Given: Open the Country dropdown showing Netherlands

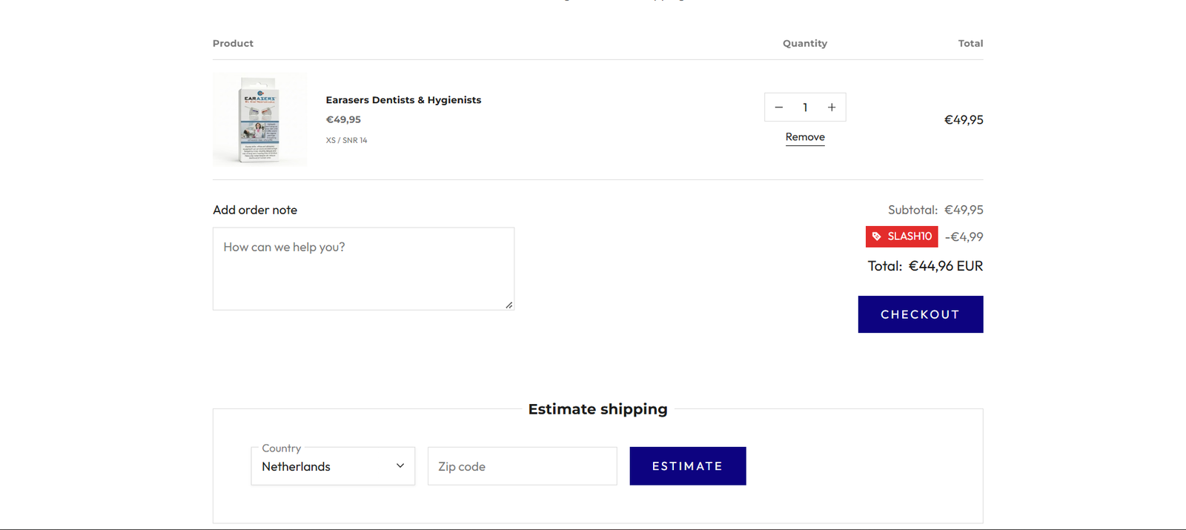Looking at the screenshot, I should click(333, 466).
